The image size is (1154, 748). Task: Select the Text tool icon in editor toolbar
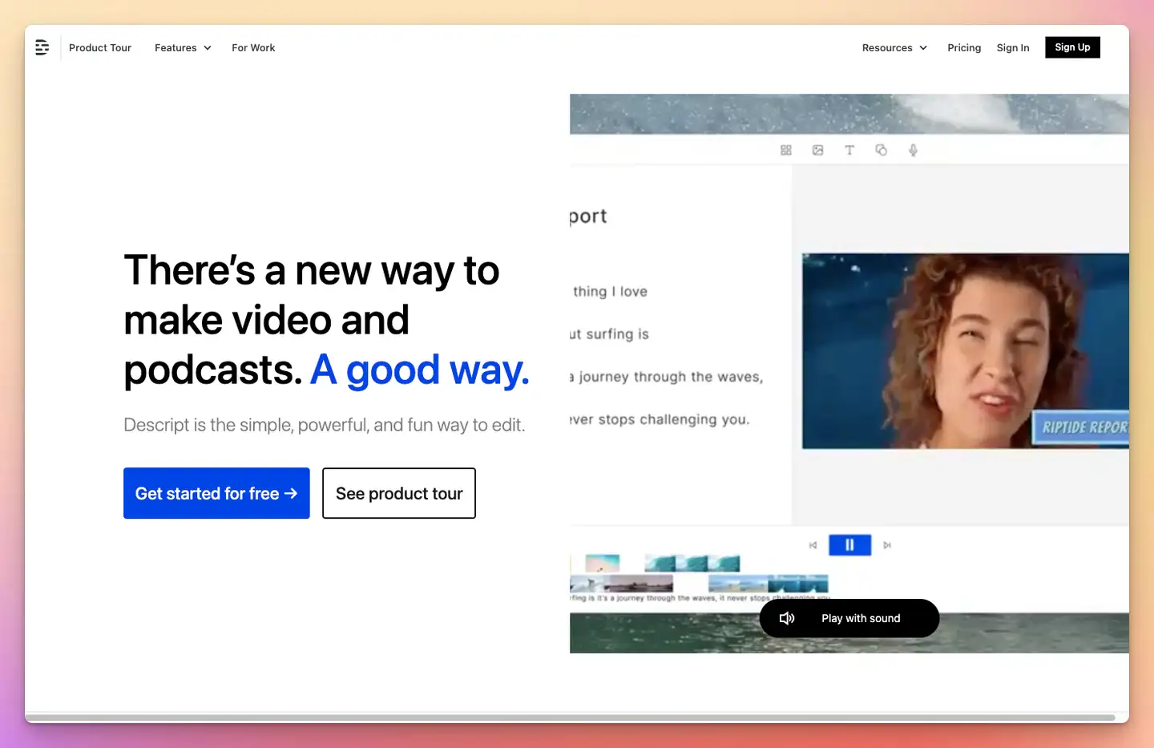(849, 150)
